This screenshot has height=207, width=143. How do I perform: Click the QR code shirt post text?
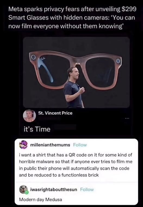76,165
